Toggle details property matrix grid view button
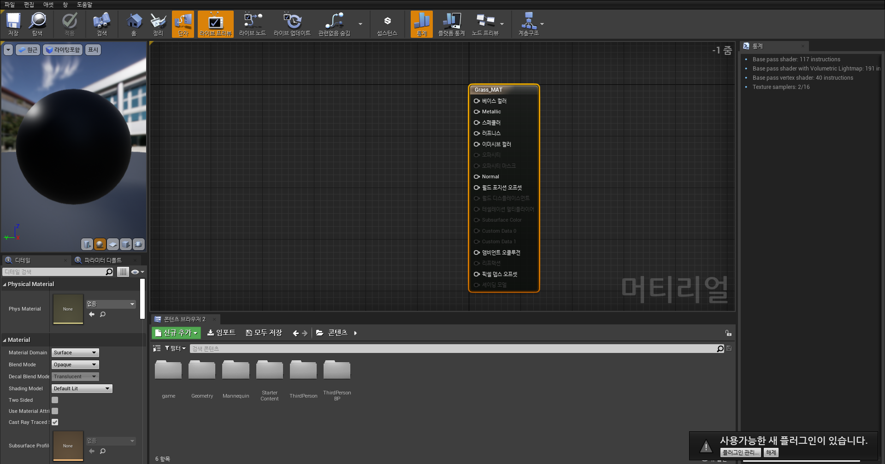The height and width of the screenshot is (464, 885). click(x=123, y=272)
